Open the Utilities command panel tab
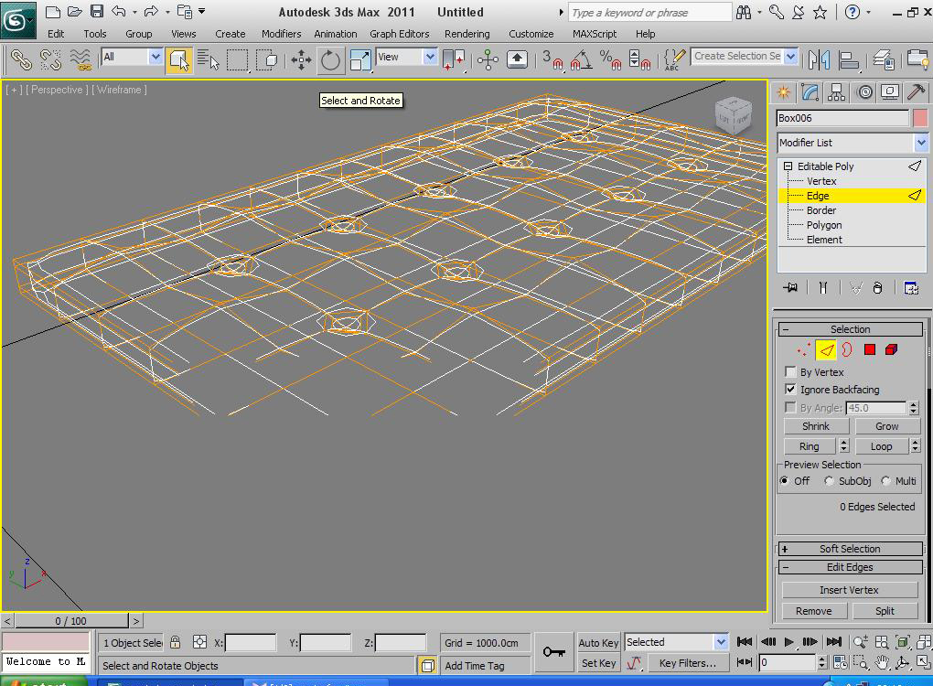 pyautogui.click(x=917, y=92)
